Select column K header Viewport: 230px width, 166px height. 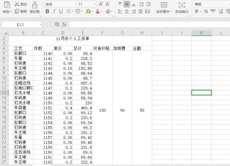point(201,33)
